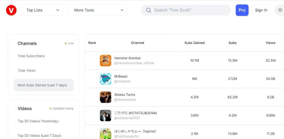The width and height of the screenshot is (284, 139).
Task: Click Hamster Kombat's 10.1M subs gained
Action: (x=194, y=61)
